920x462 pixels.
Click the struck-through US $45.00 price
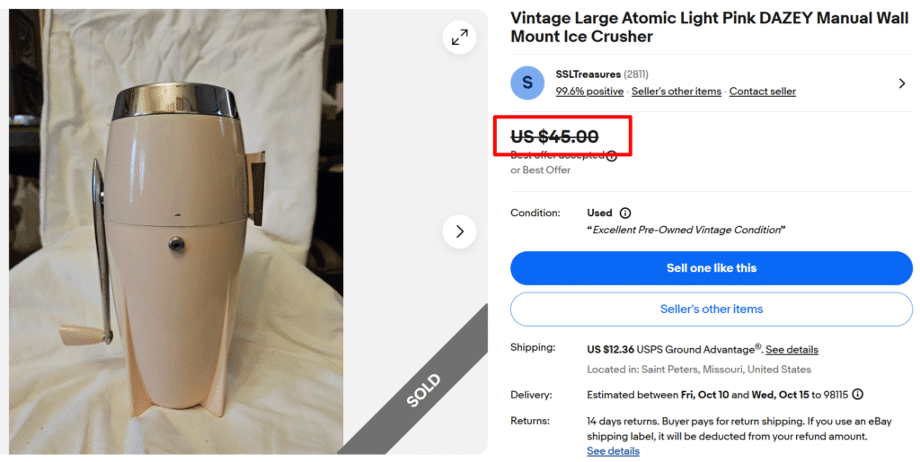[x=554, y=136]
